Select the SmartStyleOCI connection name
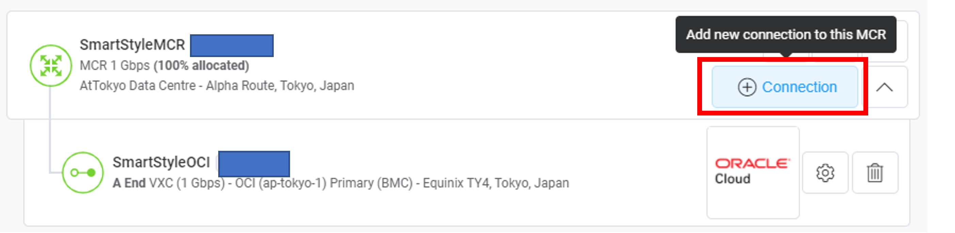Viewport: 955px width, 233px height. point(161,162)
